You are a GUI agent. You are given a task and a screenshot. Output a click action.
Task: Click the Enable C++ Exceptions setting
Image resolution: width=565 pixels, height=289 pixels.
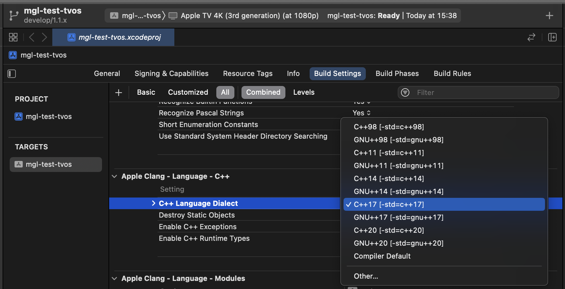point(198,227)
